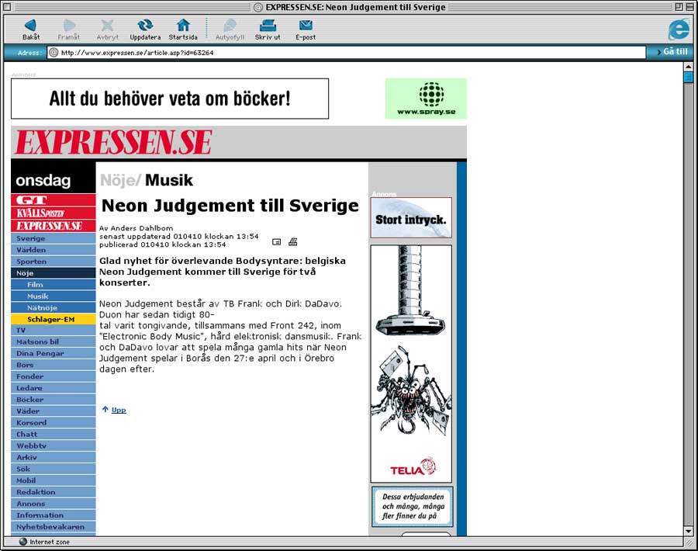Jump to top with Upp link
The width and height of the screenshot is (698, 551).
[x=119, y=410]
